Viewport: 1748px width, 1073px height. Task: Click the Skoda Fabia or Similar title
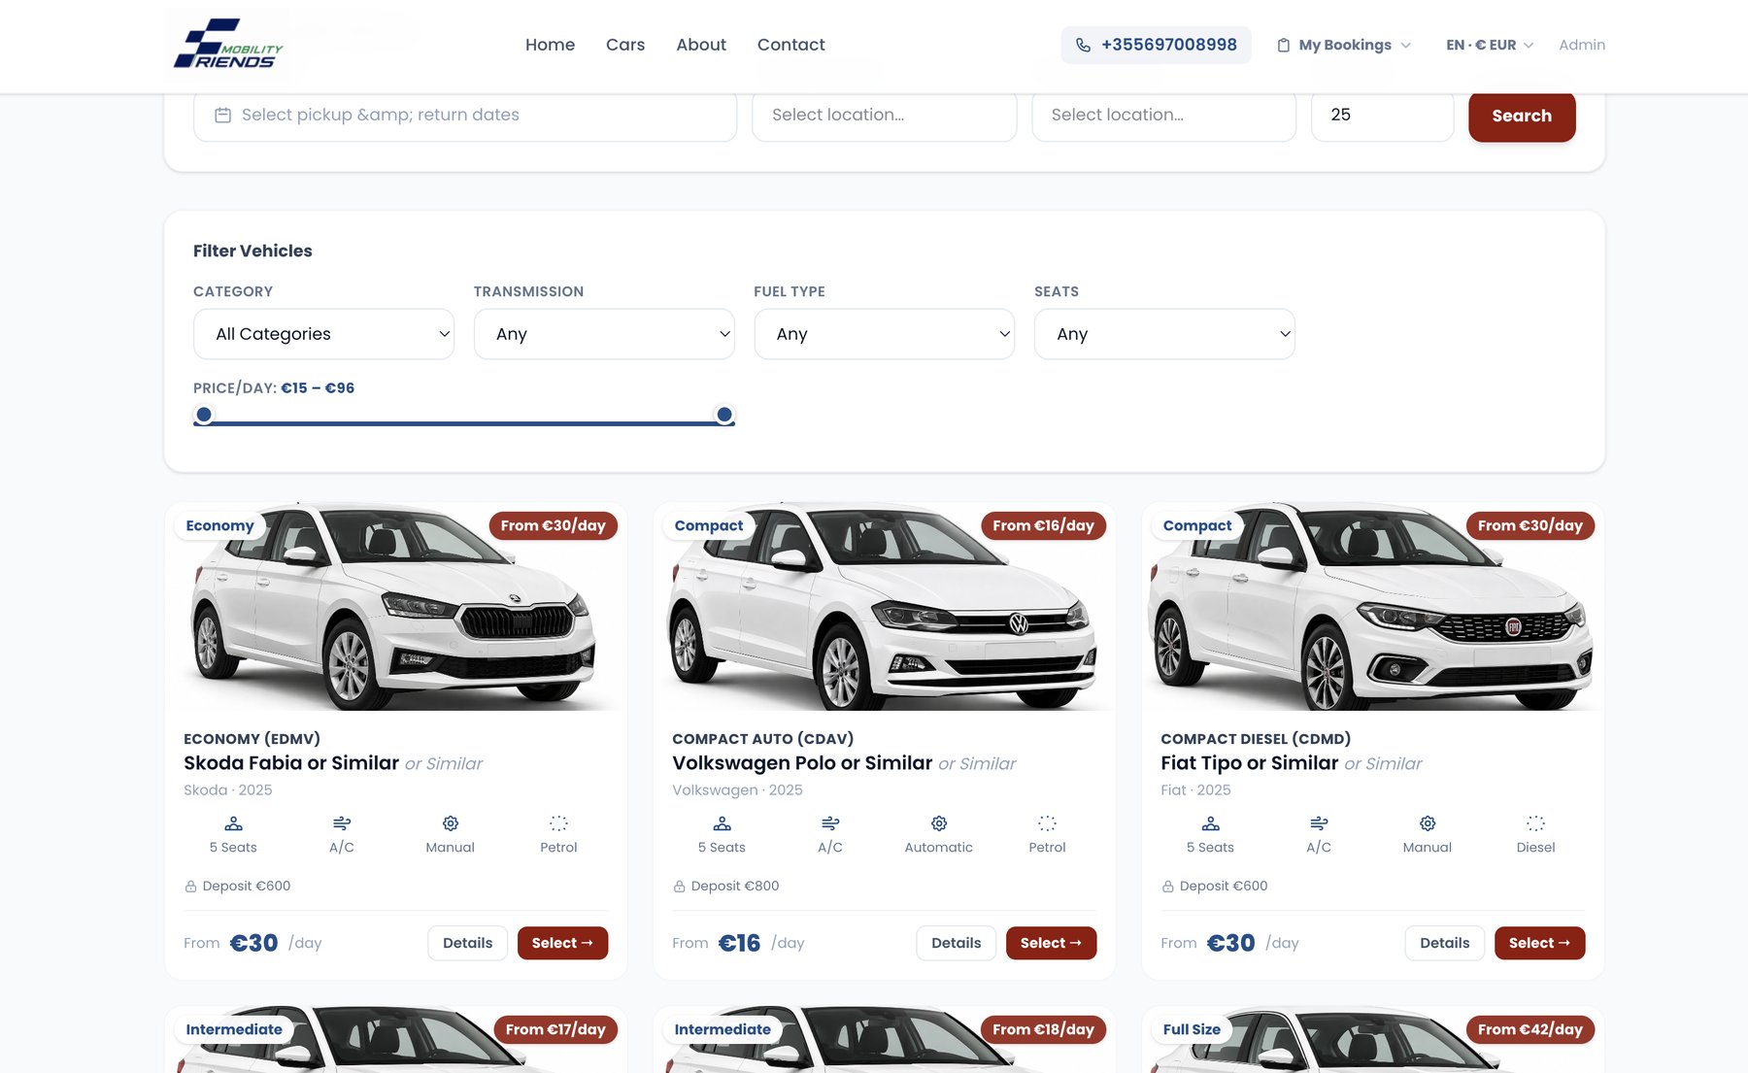(x=291, y=763)
